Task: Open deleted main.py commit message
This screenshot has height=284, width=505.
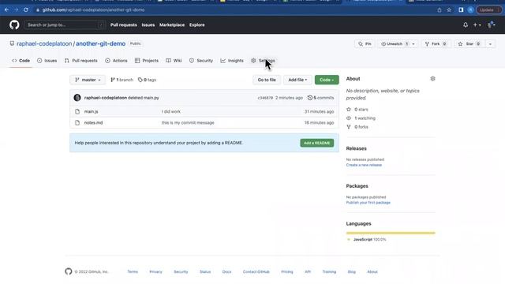Action: pos(144,98)
